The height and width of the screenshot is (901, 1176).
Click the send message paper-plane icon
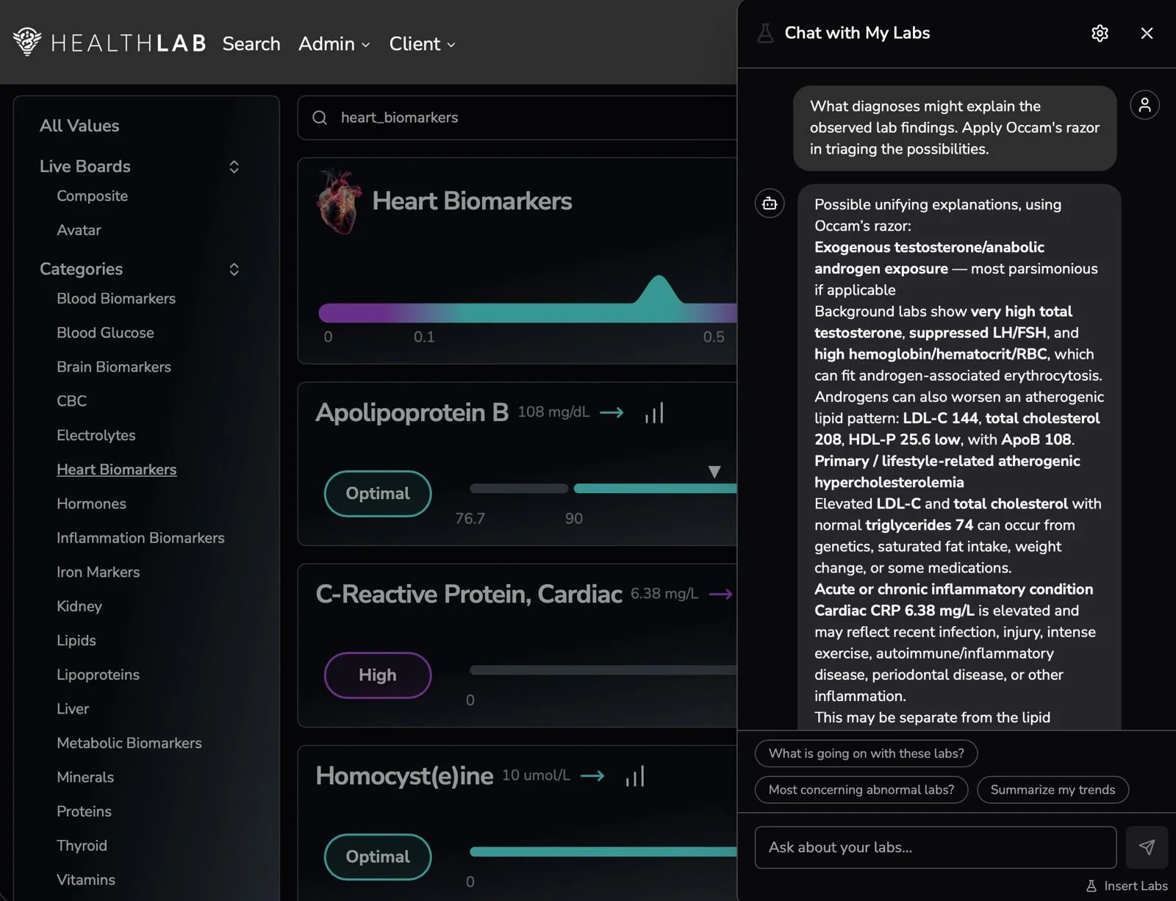(1147, 847)
